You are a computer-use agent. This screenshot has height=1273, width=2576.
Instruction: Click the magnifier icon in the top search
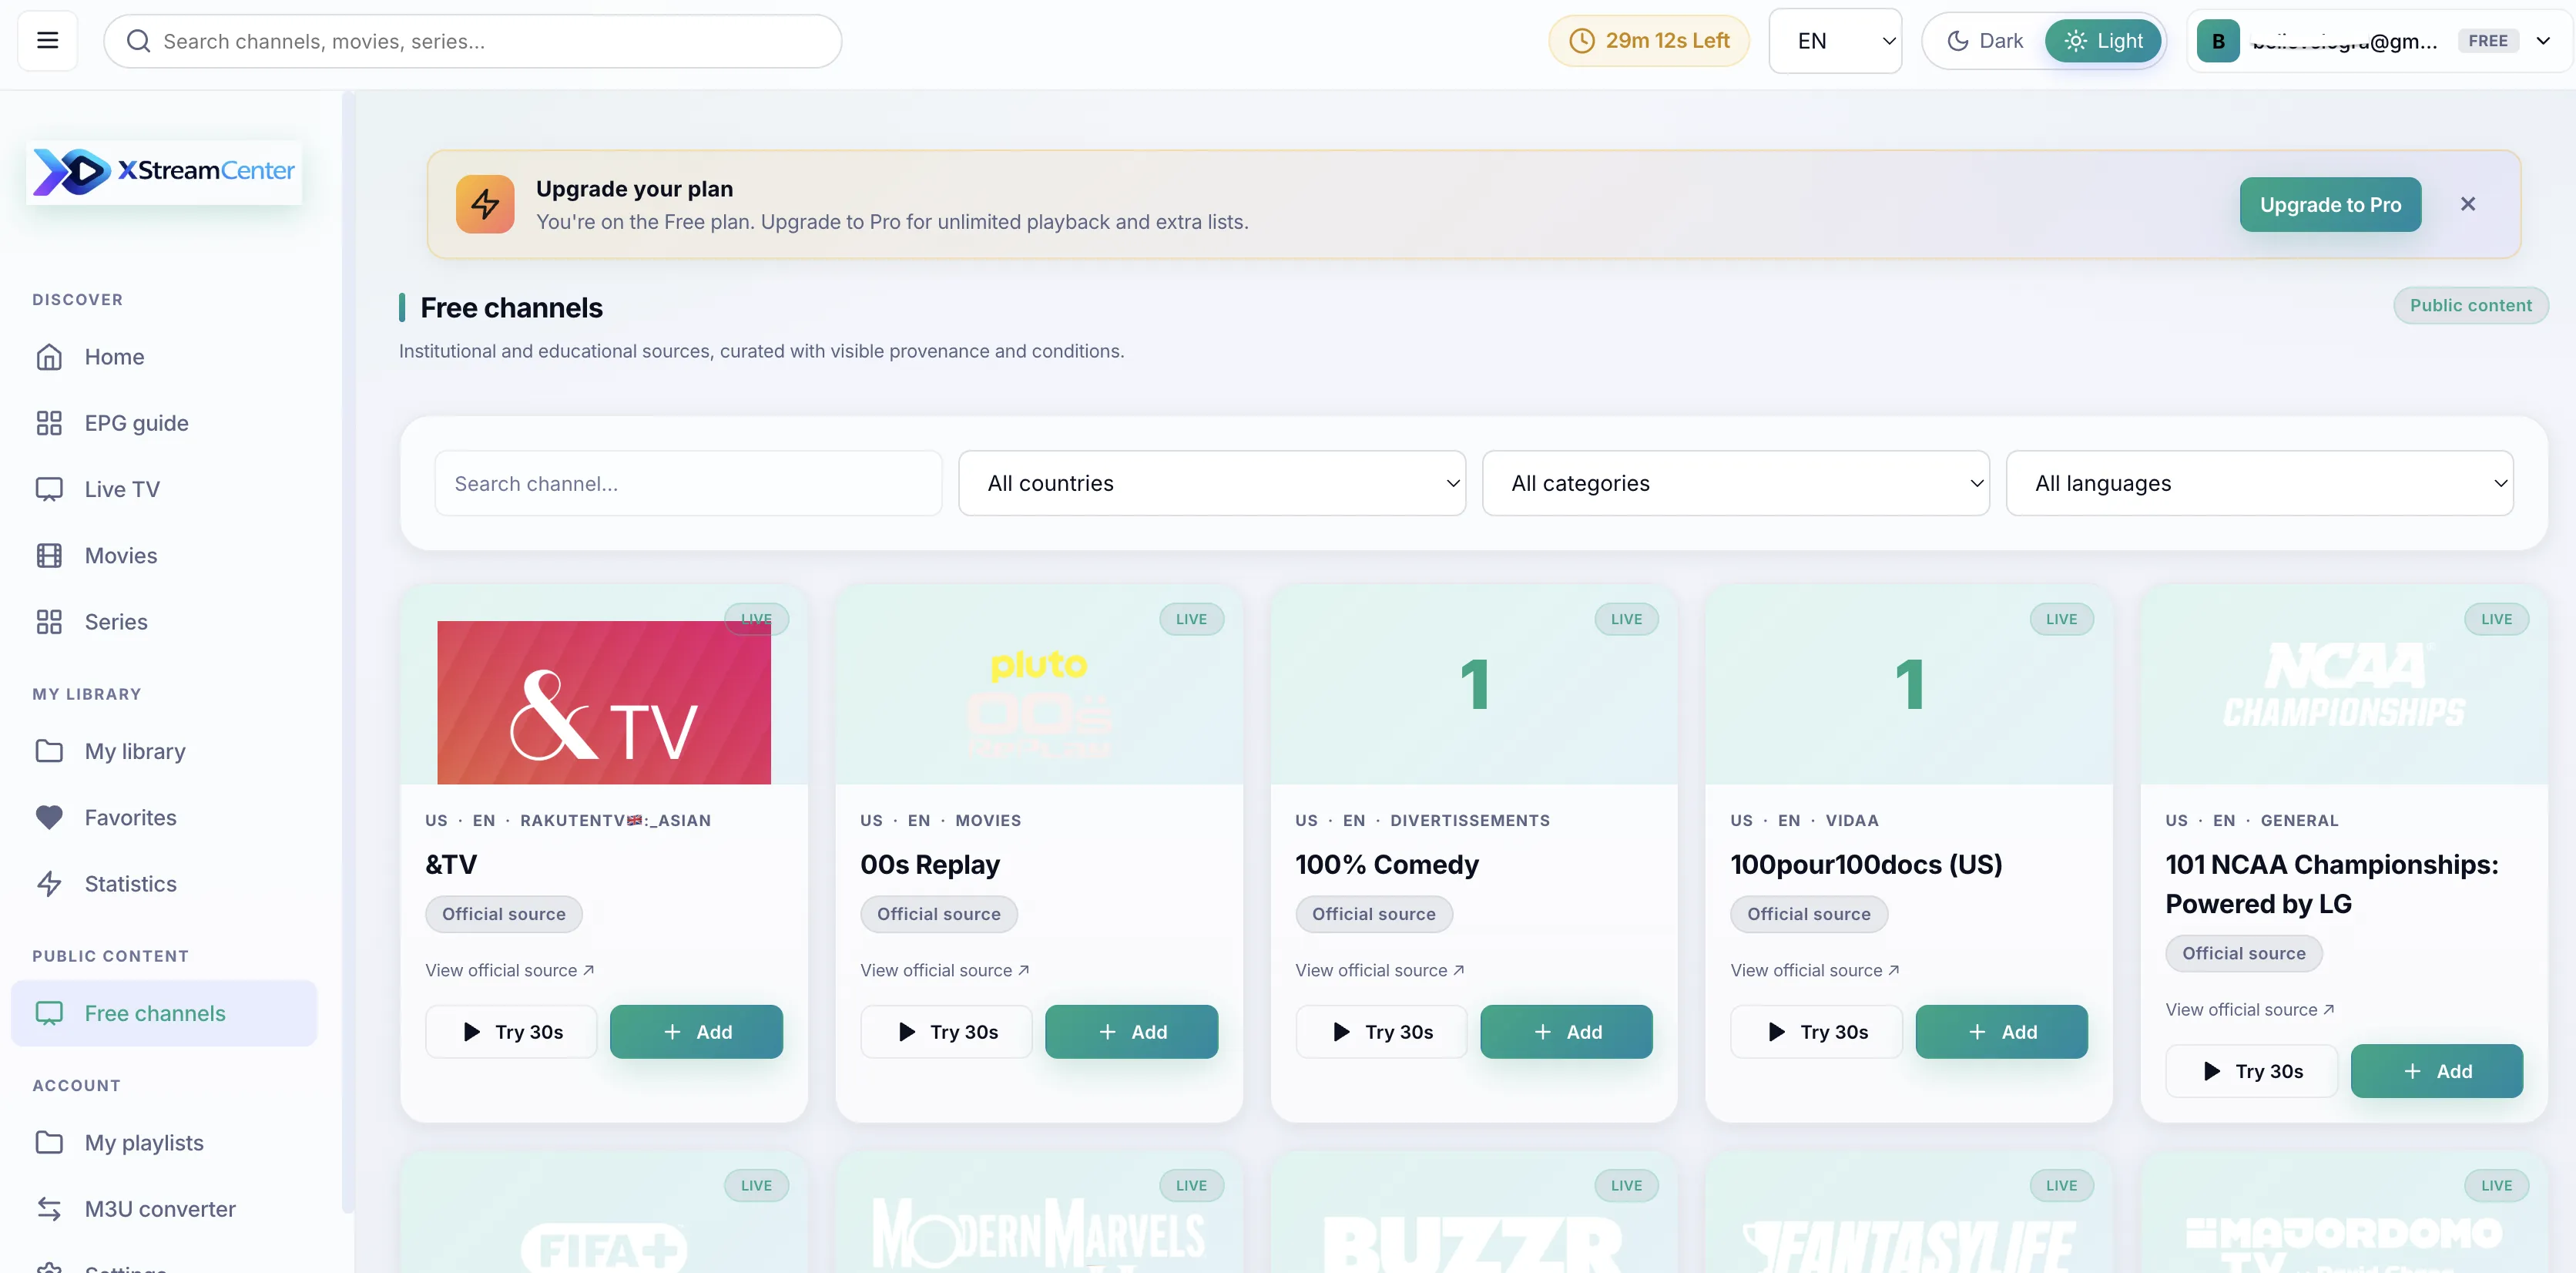pyautogui.click(x=139, y=41)
